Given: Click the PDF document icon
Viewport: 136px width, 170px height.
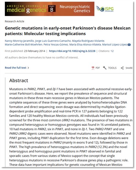Looking at the screenshot, I should [93, 68].
